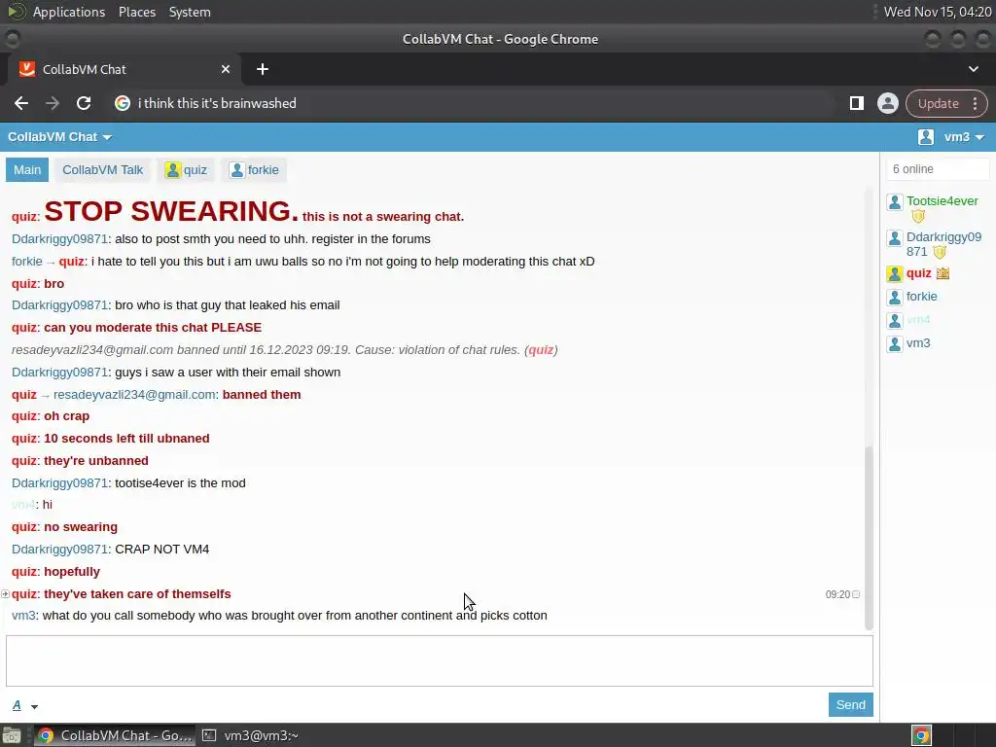Click the arrow icon left of quiz's last message

[x=5, y=594]
